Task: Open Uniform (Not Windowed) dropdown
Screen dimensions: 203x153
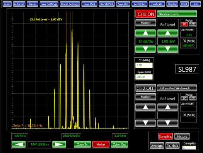Action: pyautogui.click(x=177, y=88)
